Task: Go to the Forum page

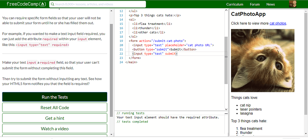Action: pos(255,4)
